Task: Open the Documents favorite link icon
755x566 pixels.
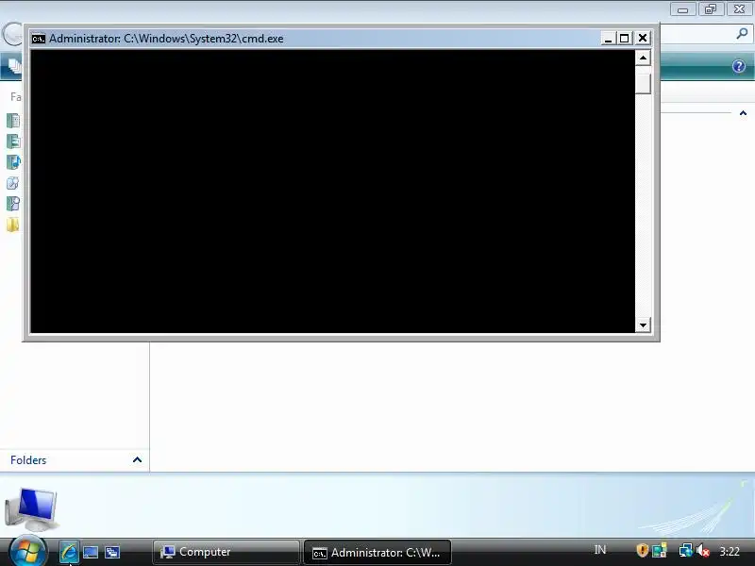Action: tap(13, 121)
